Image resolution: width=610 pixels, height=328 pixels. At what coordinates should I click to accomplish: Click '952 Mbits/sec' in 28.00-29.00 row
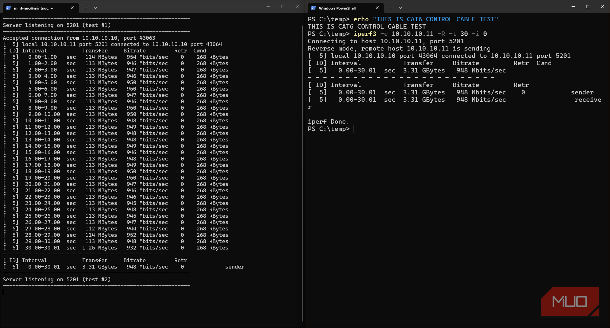(147, 235)
